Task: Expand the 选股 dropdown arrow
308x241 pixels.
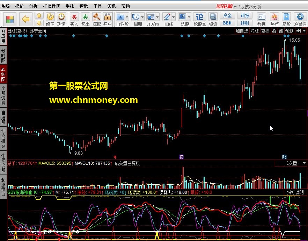Action: coord(189,17)
